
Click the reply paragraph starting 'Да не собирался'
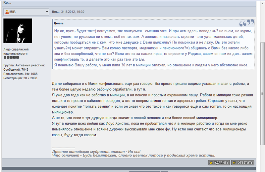pos(150,86)
